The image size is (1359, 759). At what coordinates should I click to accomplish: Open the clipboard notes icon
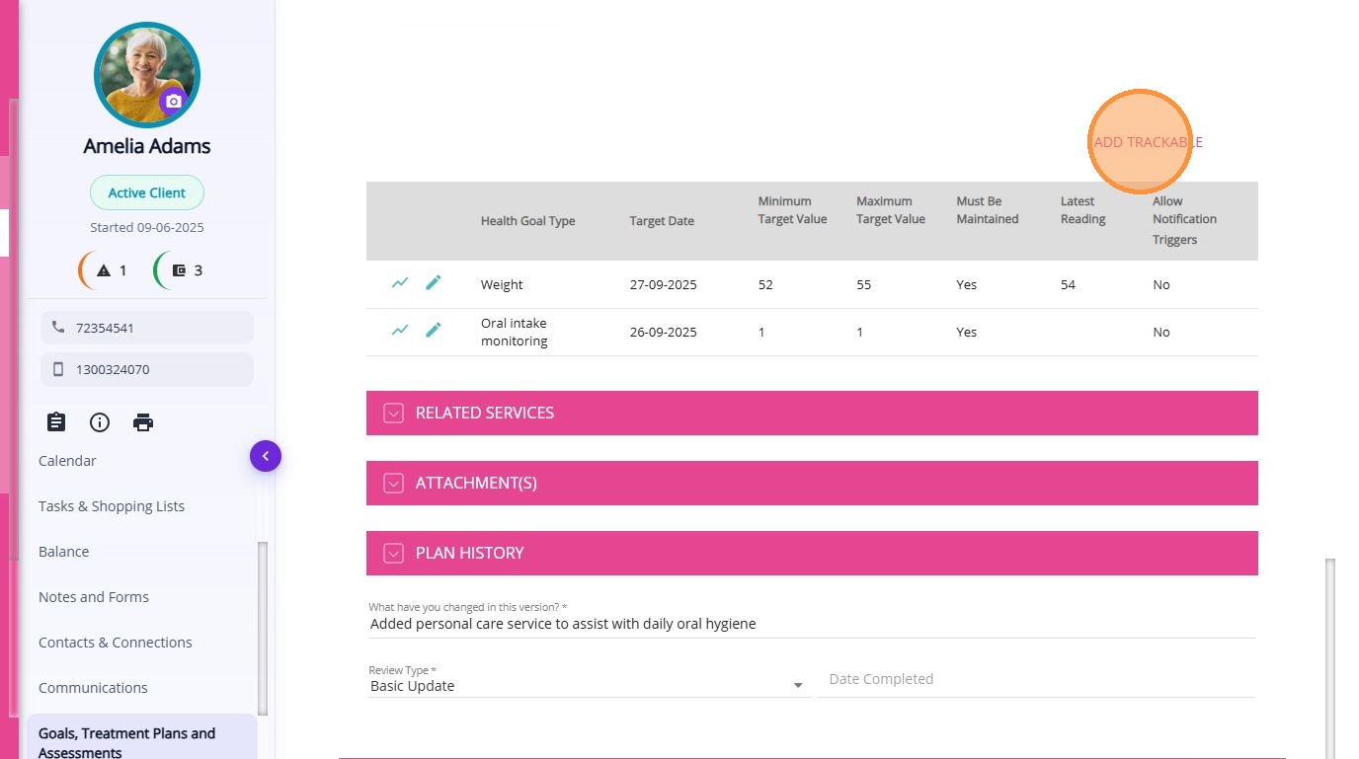coord(56,422)
